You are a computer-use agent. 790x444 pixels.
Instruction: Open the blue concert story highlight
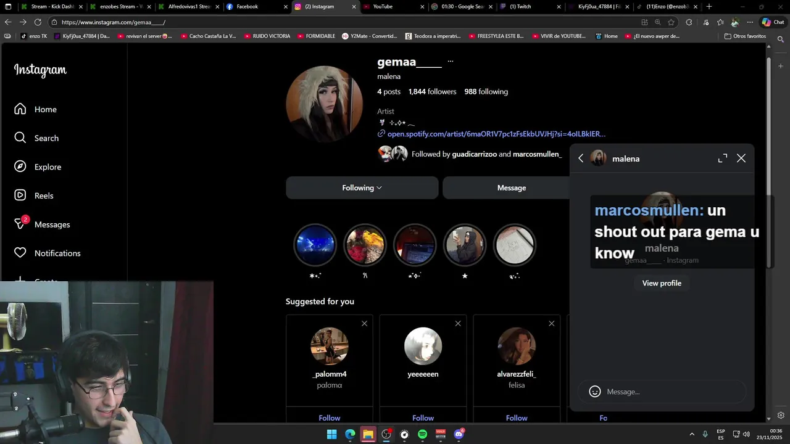[x=315, y=245]
